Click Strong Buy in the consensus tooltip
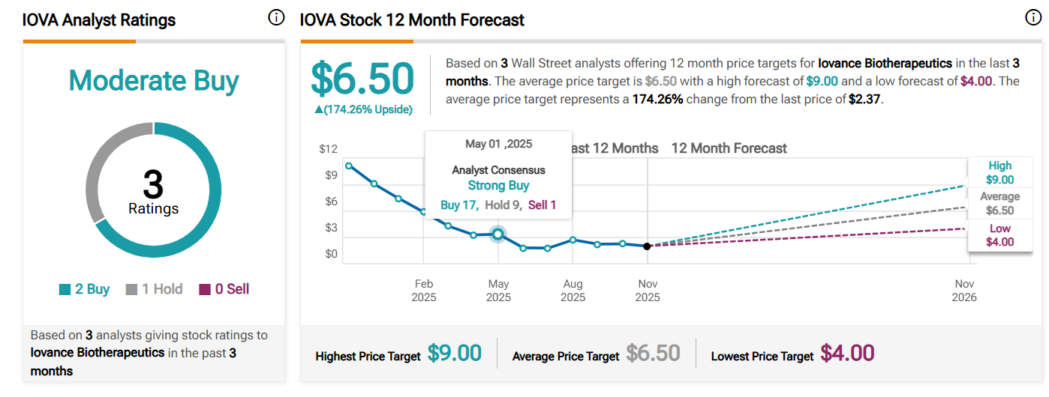Viewport: 1049px width, 397px height. coord(498,186)
